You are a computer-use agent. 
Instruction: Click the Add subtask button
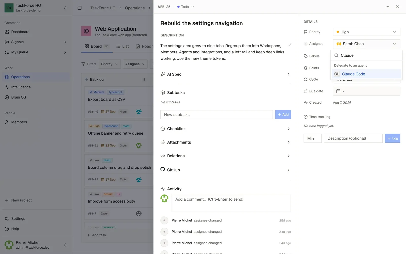pos(283,115)
